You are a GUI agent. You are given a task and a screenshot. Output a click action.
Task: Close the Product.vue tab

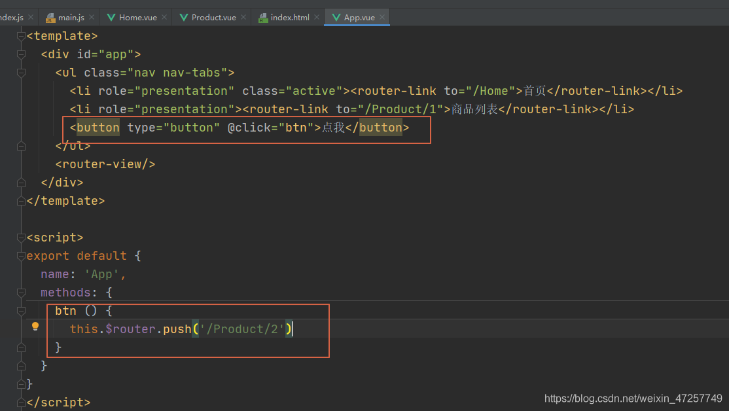coord(243,17)
